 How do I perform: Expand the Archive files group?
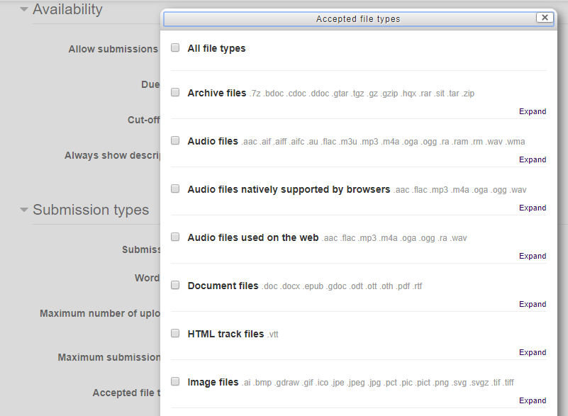click(x=533, y=111)
